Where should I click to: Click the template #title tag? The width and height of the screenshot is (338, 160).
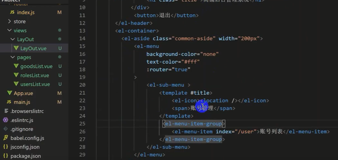coord(186,93)
